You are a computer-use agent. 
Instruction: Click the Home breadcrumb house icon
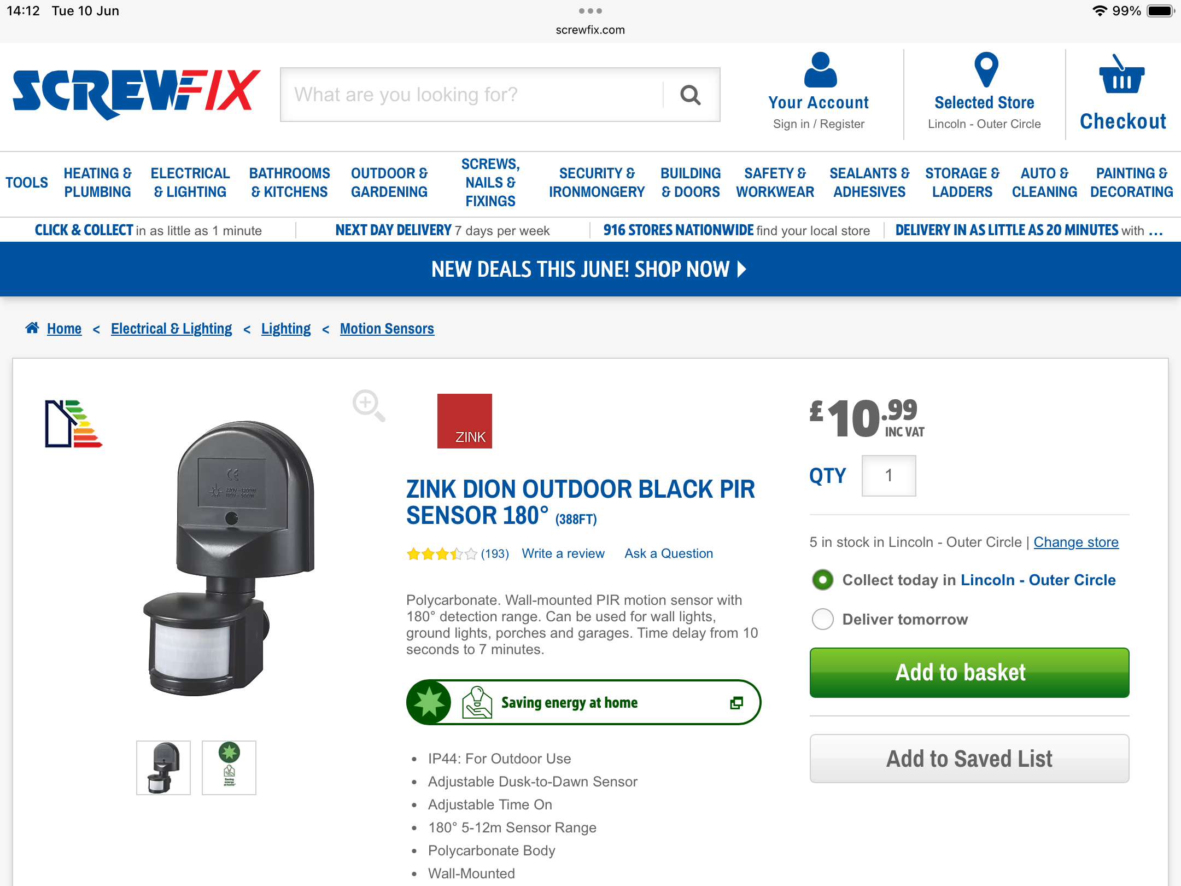[32, 328]
